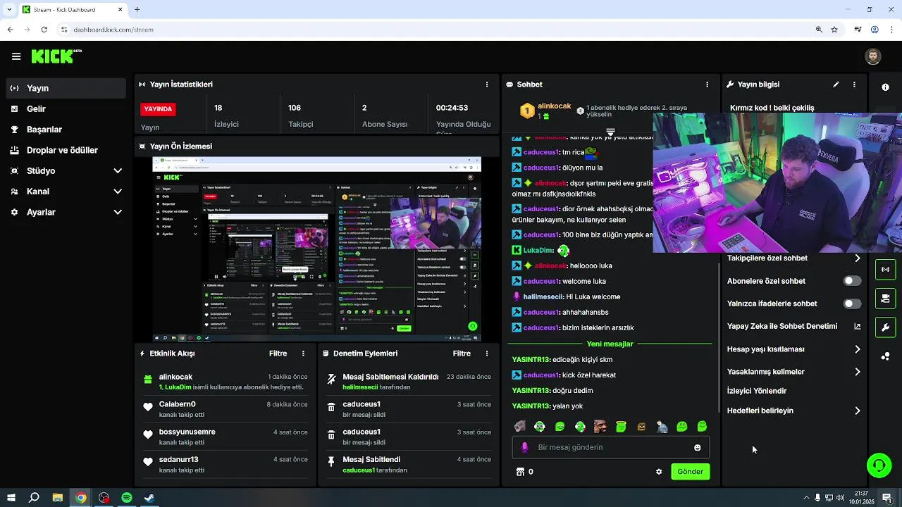Open Spotify from the Windows taskbar
This screenshot has height=507, width=902.
[x=127, y=498]
